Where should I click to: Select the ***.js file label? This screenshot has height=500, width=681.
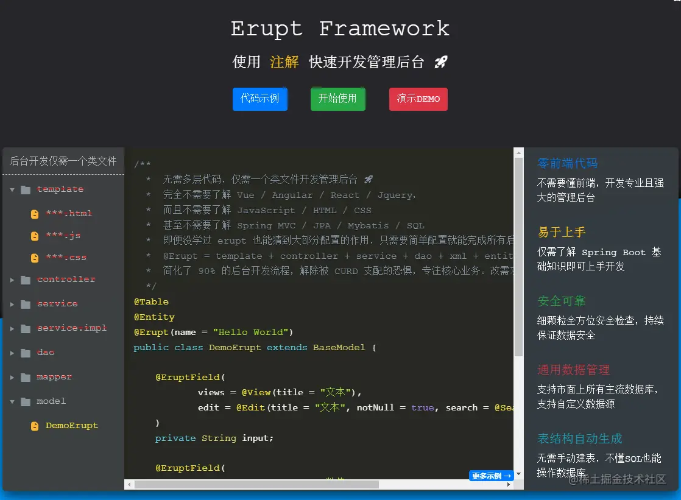pyautogui.click(x=63, y=235)
